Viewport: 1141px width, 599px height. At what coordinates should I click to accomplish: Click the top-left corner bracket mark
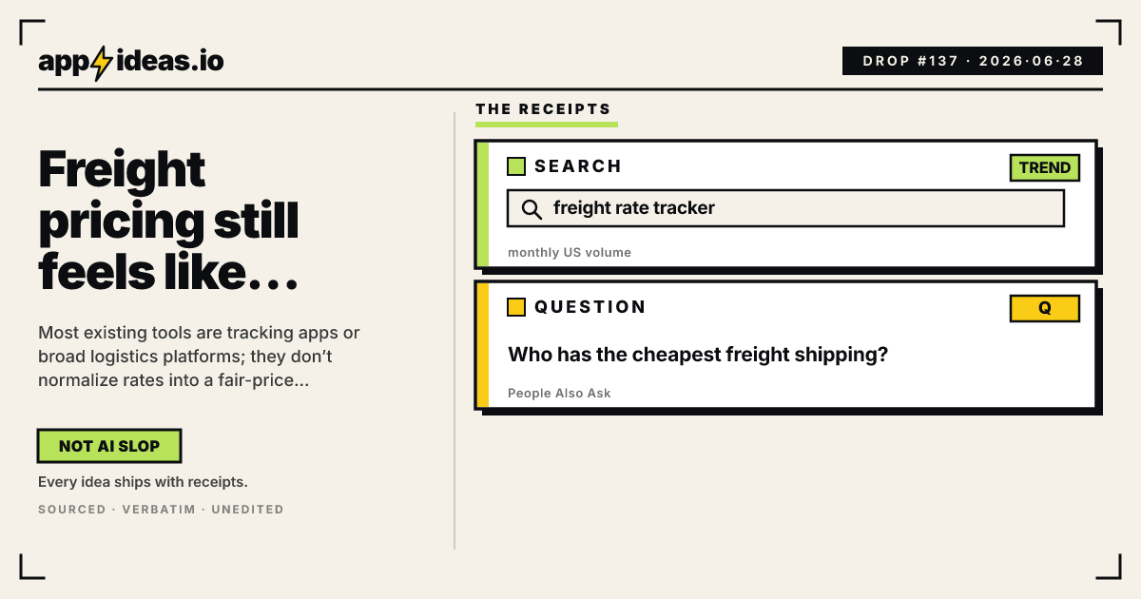(31, 31)
